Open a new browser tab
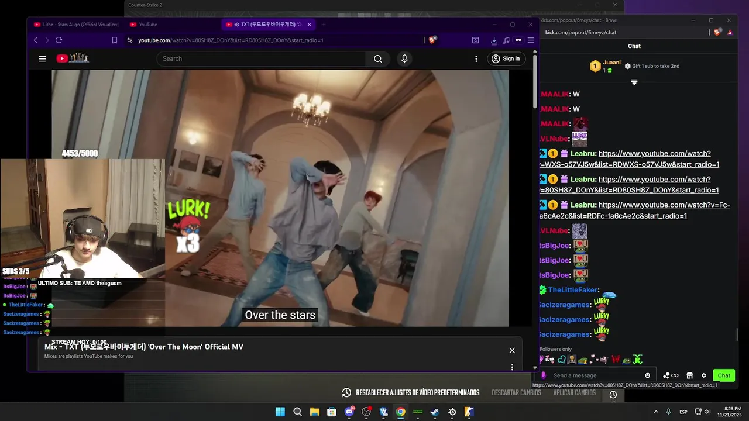The image size is (749, 421). pos(324,25)
